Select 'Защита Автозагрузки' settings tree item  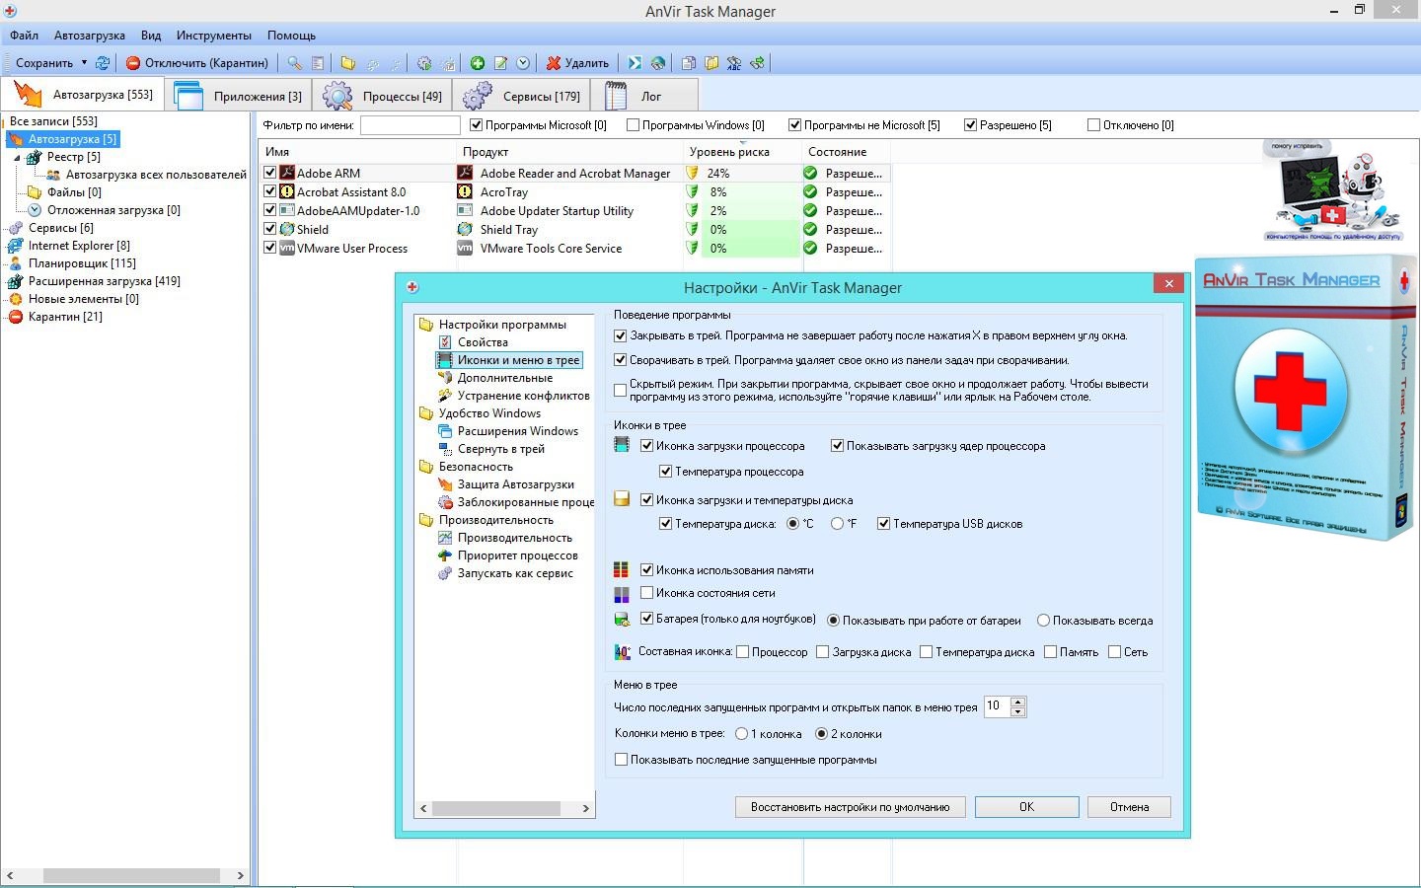tap(516, 484)
